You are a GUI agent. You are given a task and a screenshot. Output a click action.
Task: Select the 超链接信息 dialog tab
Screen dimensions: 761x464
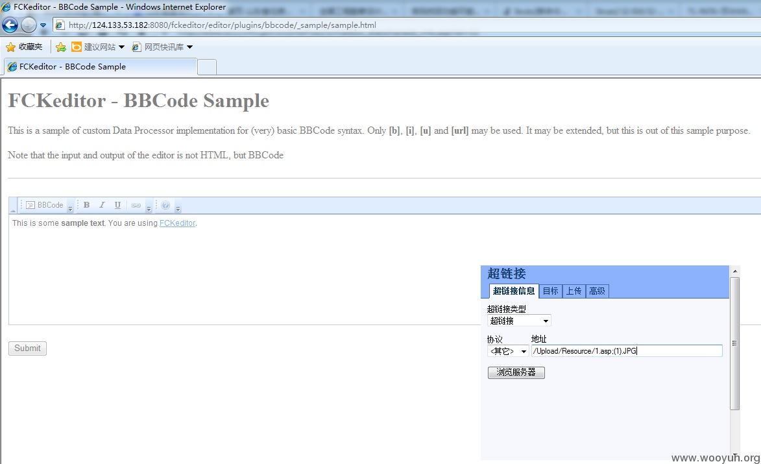(x=513, y=291)
